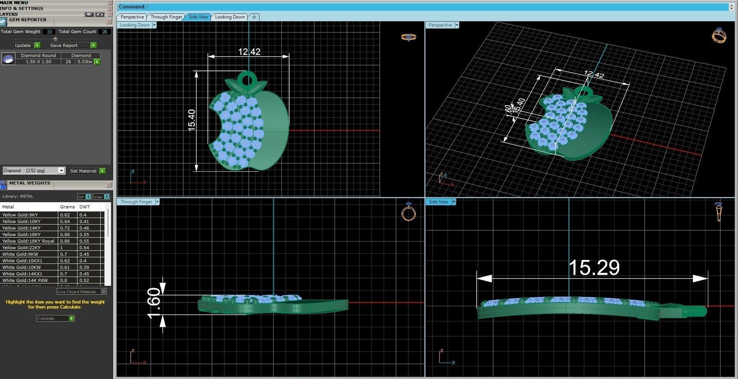
Task: Click the 1.50 X 1.50 size cell
Action: (38, 62)
